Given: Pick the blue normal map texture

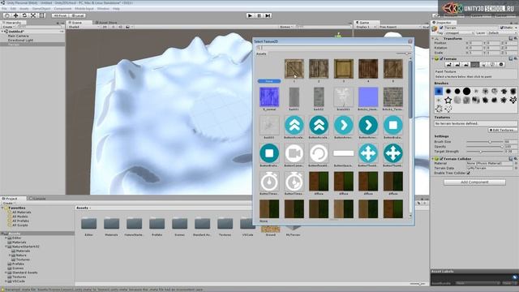Looking at the screenshot, I should [269, 97].
